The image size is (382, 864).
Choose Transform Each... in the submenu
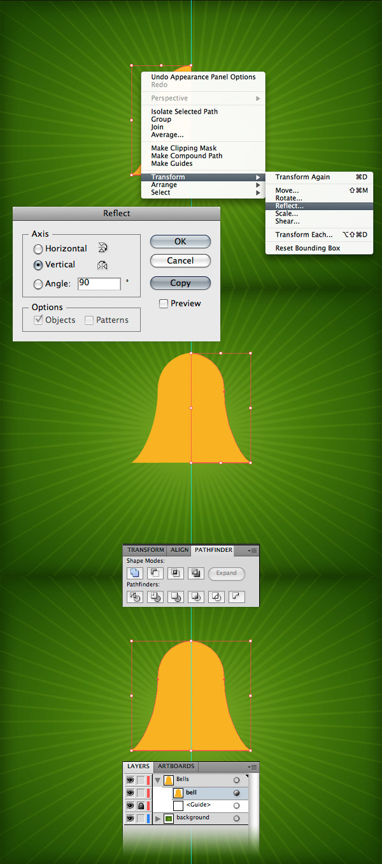[319, 235]
